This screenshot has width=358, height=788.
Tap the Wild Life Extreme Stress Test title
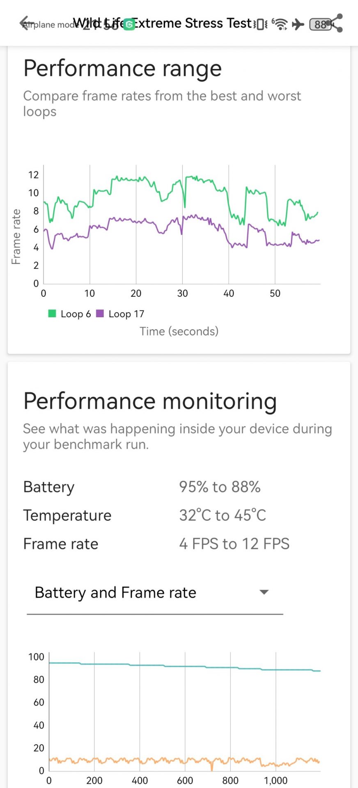click(x=162, y=23)
